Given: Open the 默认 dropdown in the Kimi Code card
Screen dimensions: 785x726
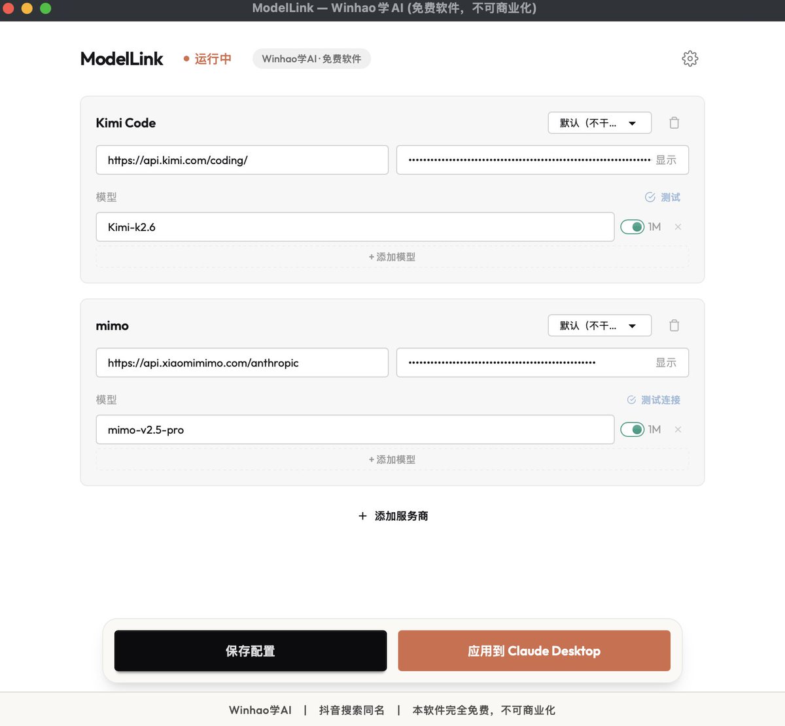Looking at the screenshot, I should [x=599, y=123].
